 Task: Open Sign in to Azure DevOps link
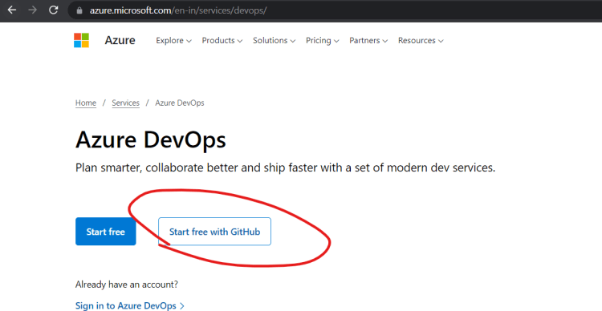(130, 305)
